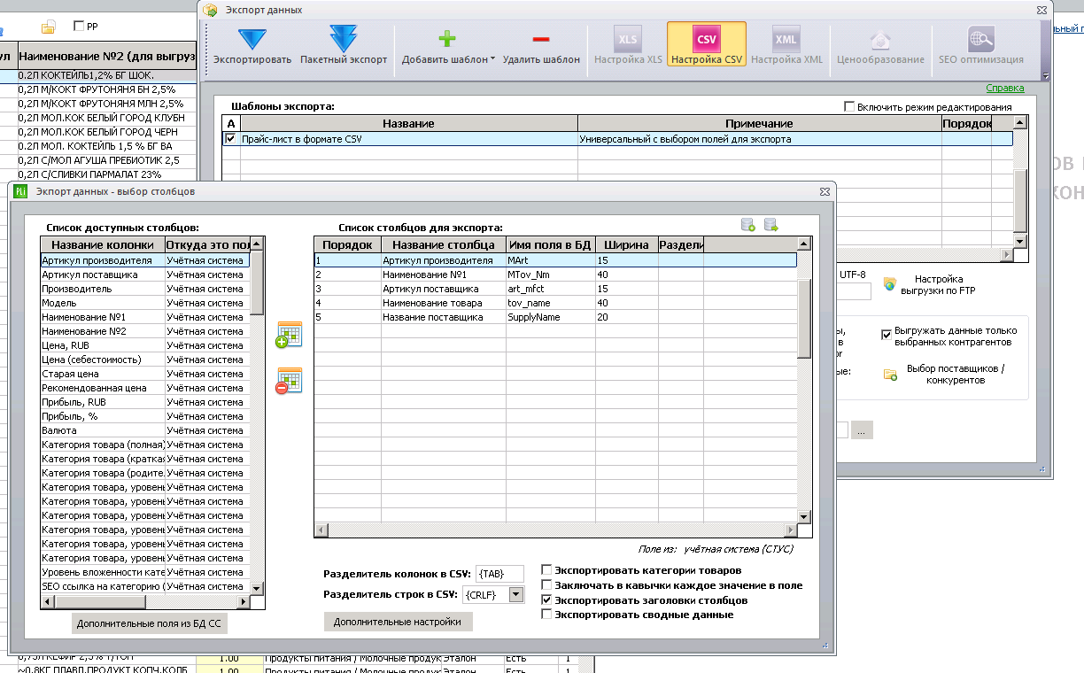Open Настройка XML settings
This screenshot has height=673, width=1084.
click(786, 46)
